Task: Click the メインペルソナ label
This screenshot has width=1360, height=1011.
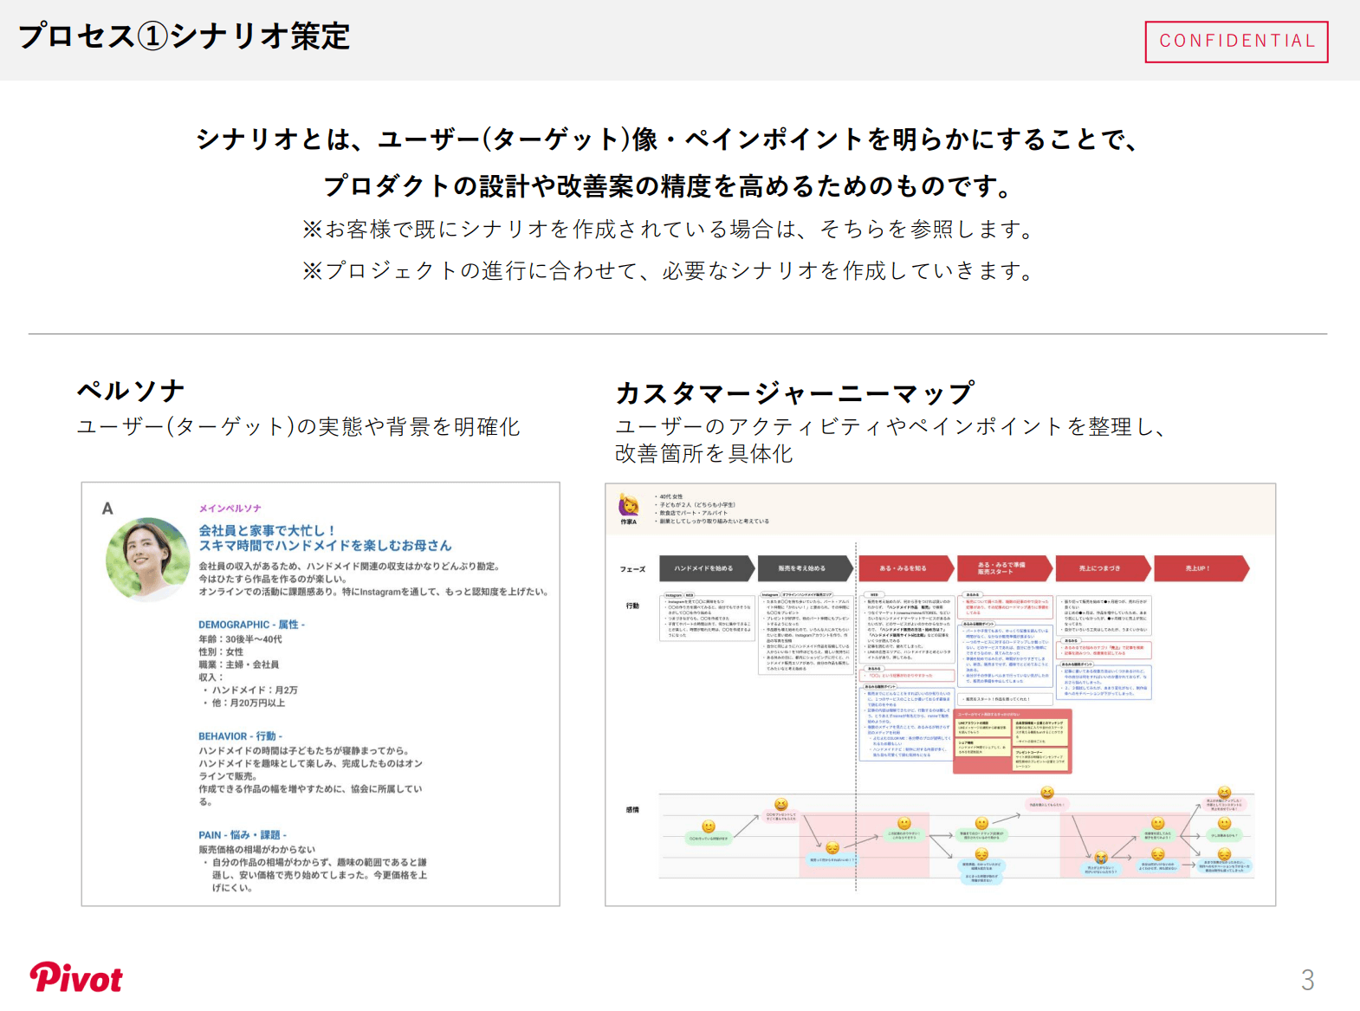Action: tap(230, 509)
